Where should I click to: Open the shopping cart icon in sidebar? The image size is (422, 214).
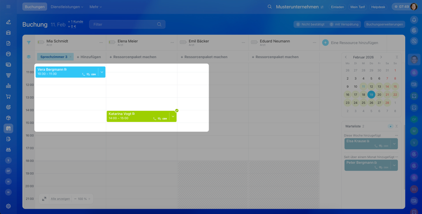(9, 97)
